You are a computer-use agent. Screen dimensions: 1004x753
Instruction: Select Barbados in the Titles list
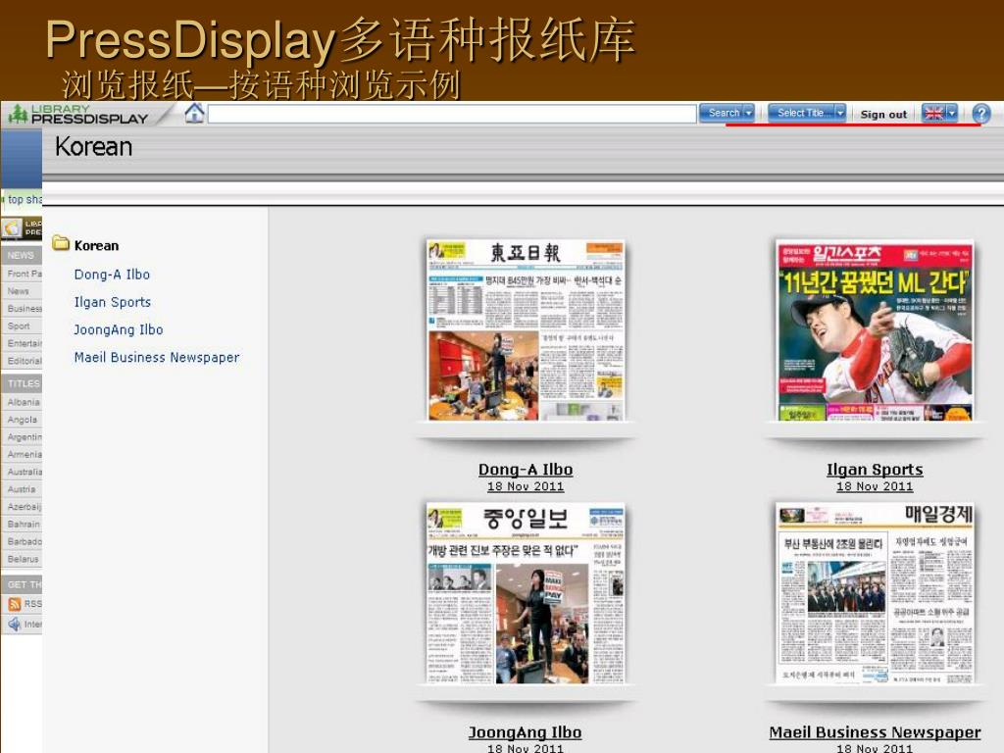pyautogui.click(x=23, y=541)
